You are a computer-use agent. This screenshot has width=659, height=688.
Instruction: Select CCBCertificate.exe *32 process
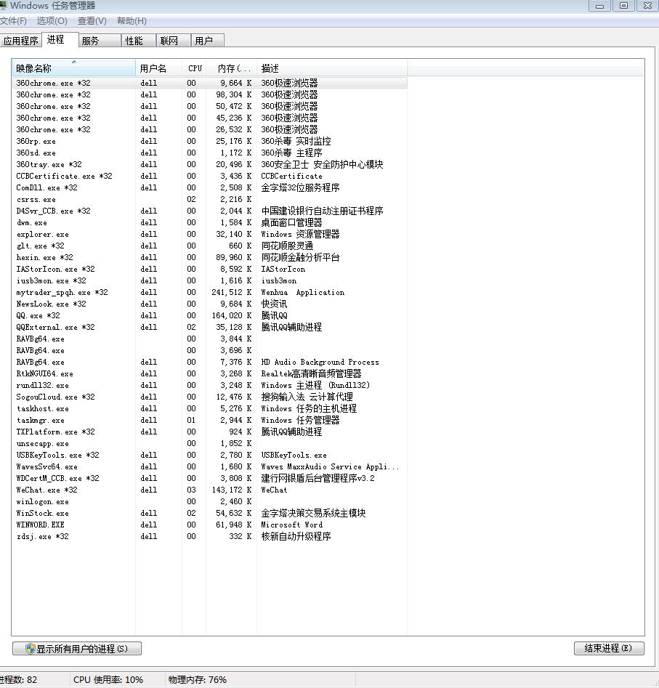tap(210, 176)
